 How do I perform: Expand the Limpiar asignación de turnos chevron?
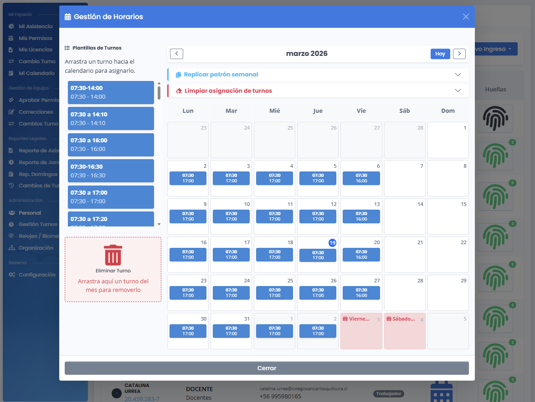(458, 91)
